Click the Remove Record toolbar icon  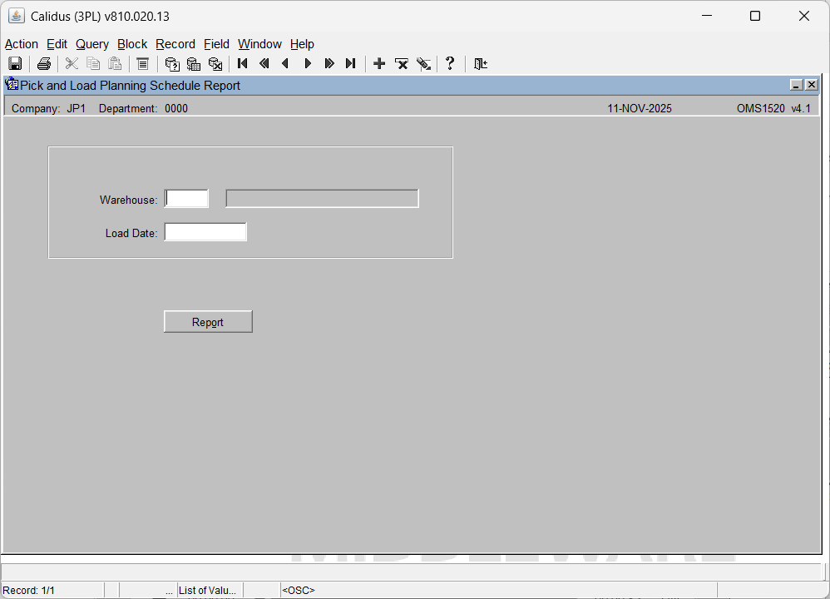402,64
